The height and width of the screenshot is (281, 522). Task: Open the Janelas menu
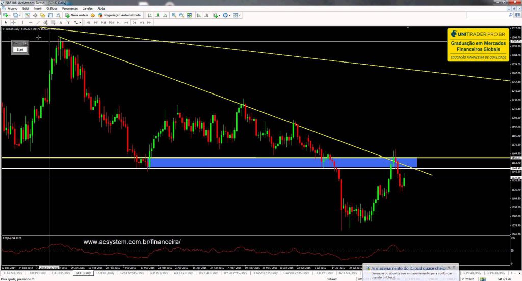tap(88, 8)
